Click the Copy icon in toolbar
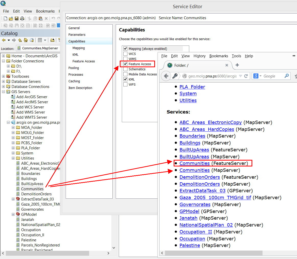The width and height of the screenshot is (297, 259). click(x=35, y=18)
